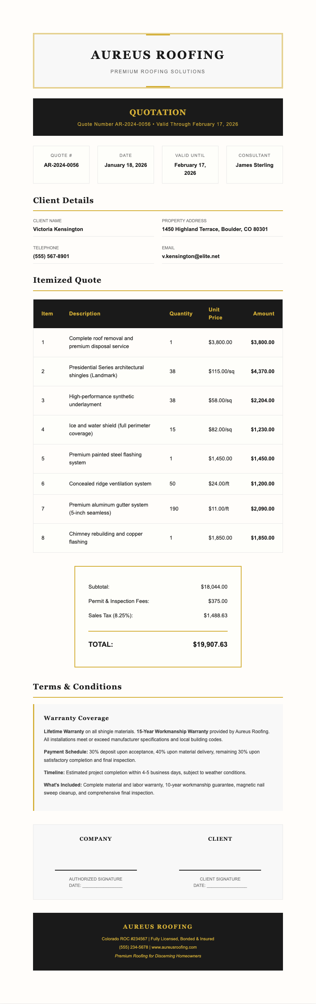Click the client signature DATE field

click(x=226, y=886)
